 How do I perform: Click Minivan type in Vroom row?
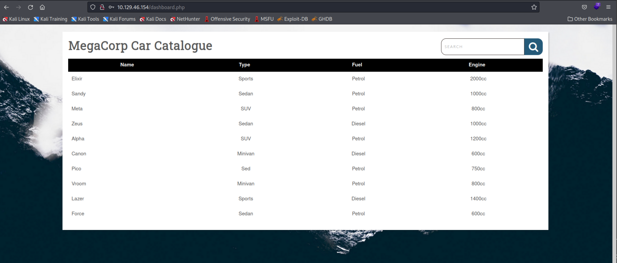pyautogui.click(x=246, y=184)
